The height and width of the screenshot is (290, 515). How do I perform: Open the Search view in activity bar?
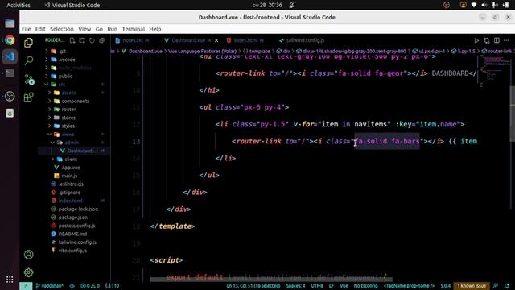(29, 60)
